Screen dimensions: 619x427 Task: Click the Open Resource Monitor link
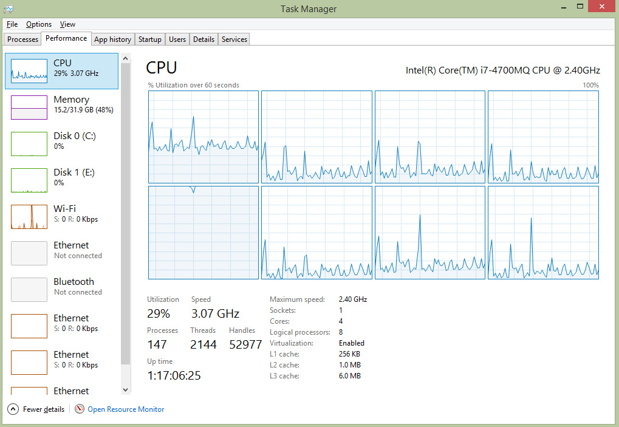[126, 409]
